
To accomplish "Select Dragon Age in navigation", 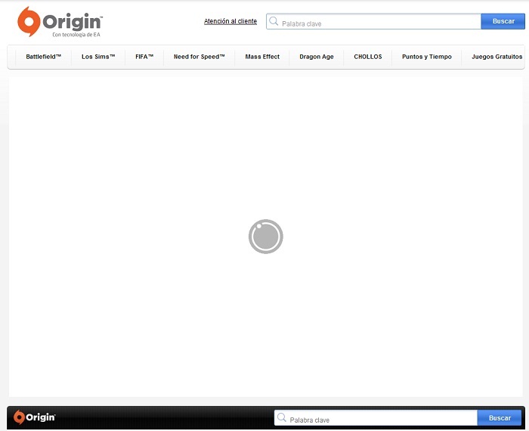I will [x=317, y=57].
